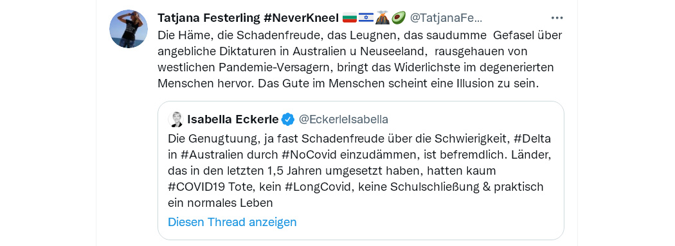Click Isabella Eckerle's small profile avatar

(175, 119)
